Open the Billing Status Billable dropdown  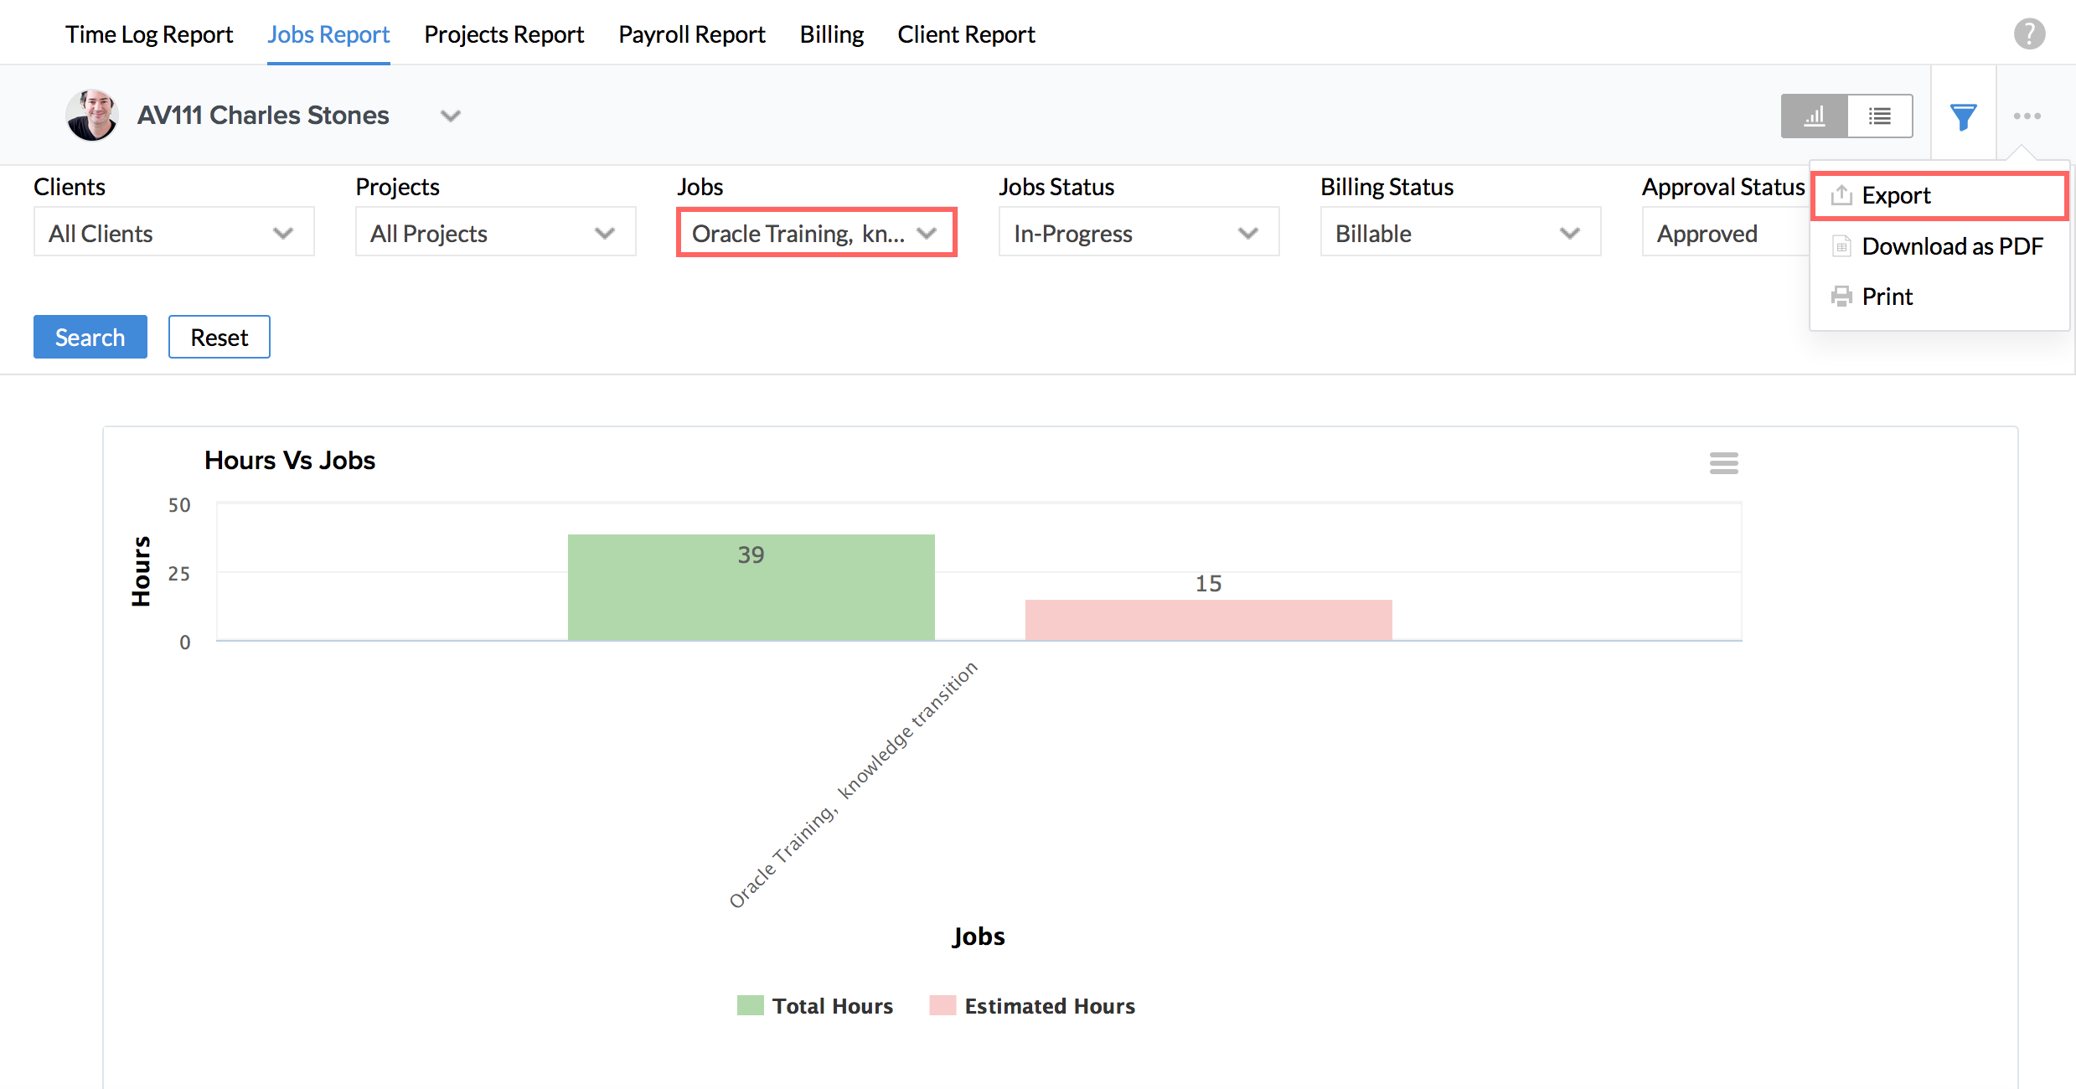(1459, 233)
